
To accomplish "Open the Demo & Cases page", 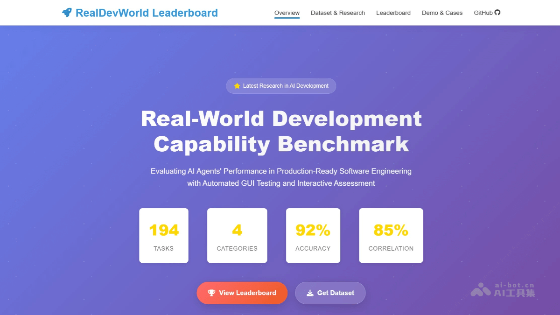I will point(442,13).
